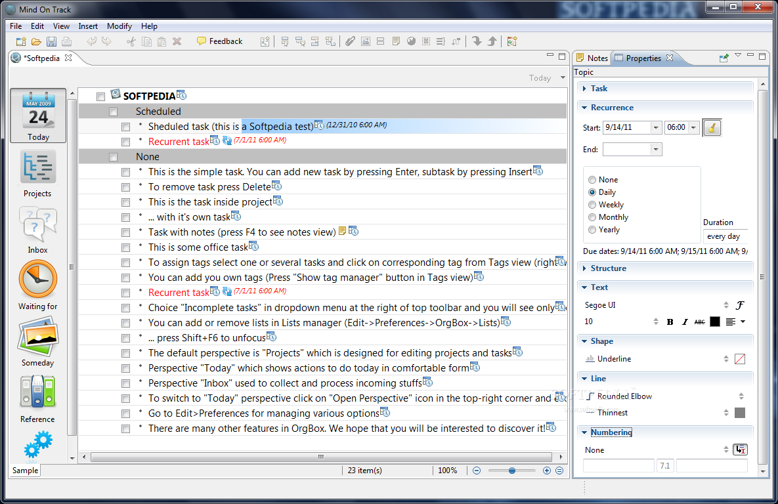778x504 pixels.
Task: Click the gray line color swatch
Action: coord(740,413)
